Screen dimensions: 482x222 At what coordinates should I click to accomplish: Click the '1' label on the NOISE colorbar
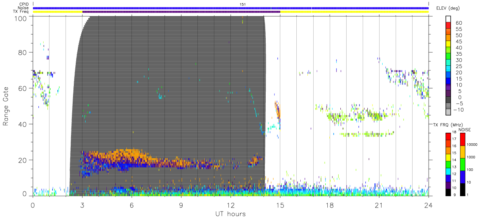pos(468,195)
